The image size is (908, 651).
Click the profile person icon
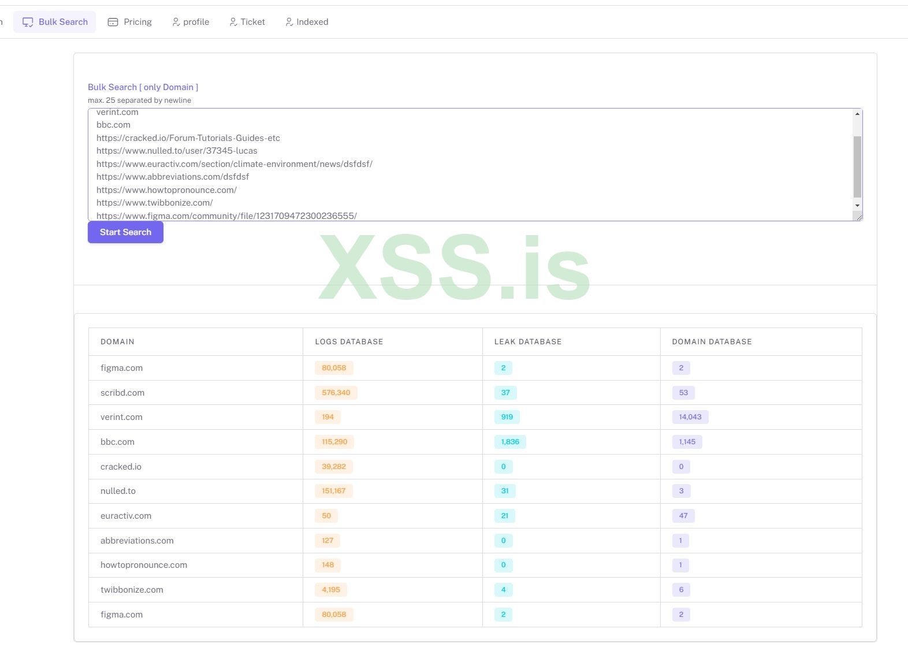pos(176,22)
